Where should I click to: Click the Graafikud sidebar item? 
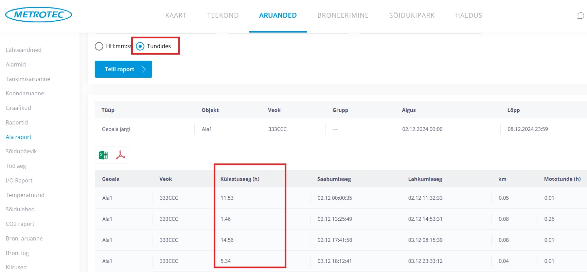[18, 108]
